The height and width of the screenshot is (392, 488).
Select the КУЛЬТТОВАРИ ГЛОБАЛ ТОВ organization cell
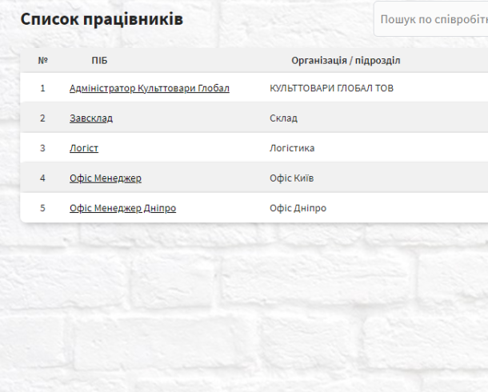pyautogui.click(x=331, y=88)
